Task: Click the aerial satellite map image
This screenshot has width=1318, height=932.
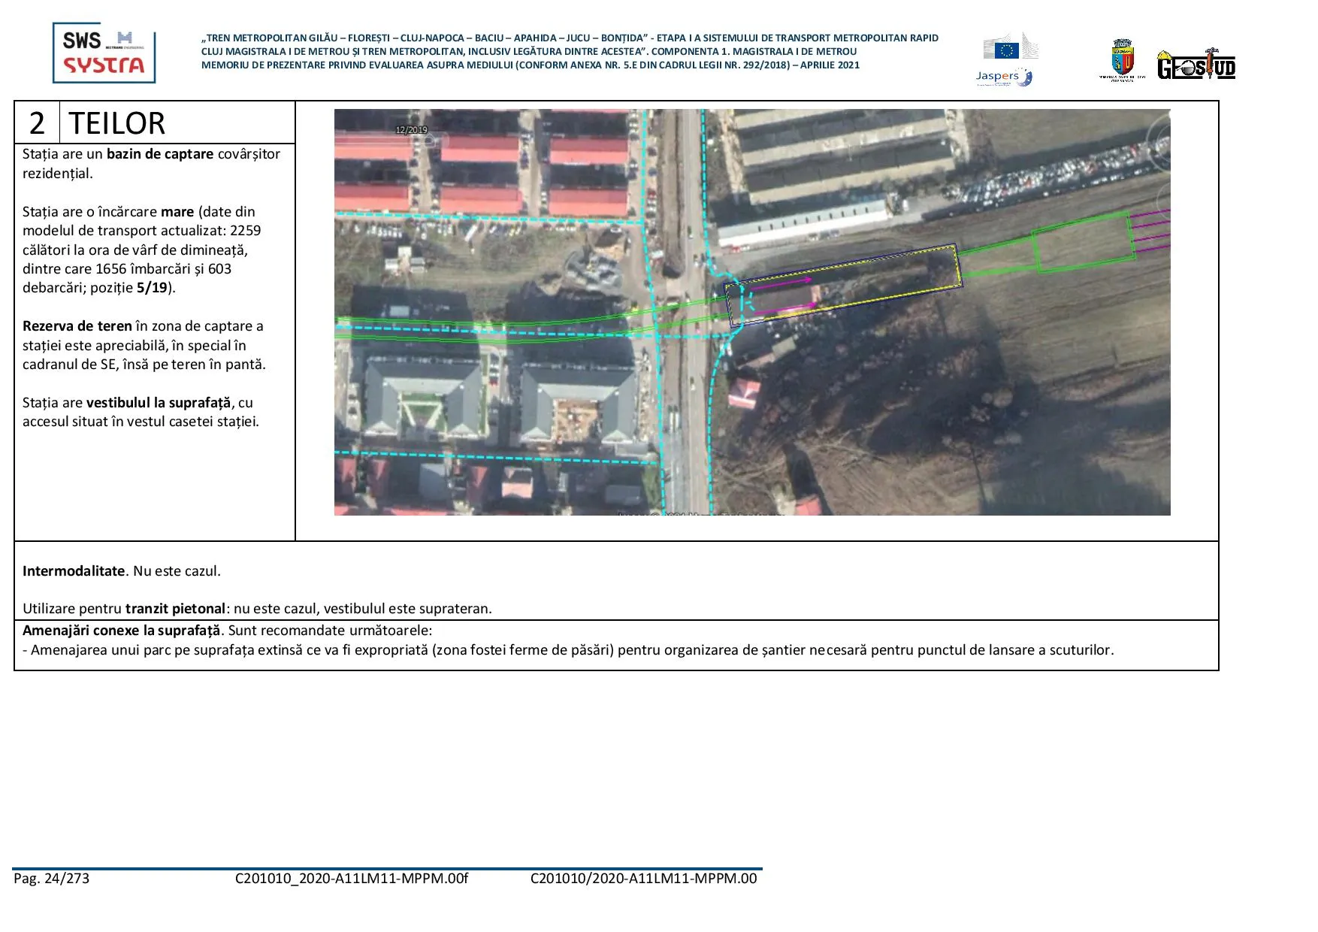Action: point(751,312)
